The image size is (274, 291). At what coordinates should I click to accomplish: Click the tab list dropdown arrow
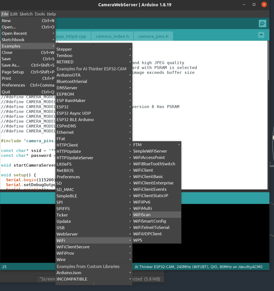261,35
